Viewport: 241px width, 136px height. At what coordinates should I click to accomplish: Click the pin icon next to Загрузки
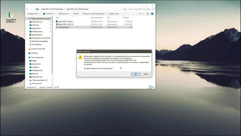click(x=50, y=25)
